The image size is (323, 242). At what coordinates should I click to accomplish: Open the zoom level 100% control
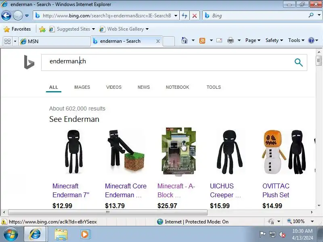coord(300,221)
